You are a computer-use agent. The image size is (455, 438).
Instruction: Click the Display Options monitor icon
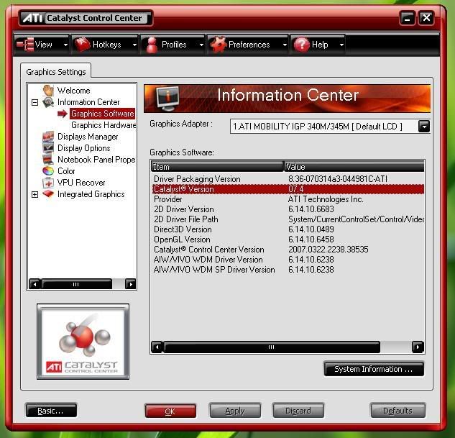click(x=48, y=148)
